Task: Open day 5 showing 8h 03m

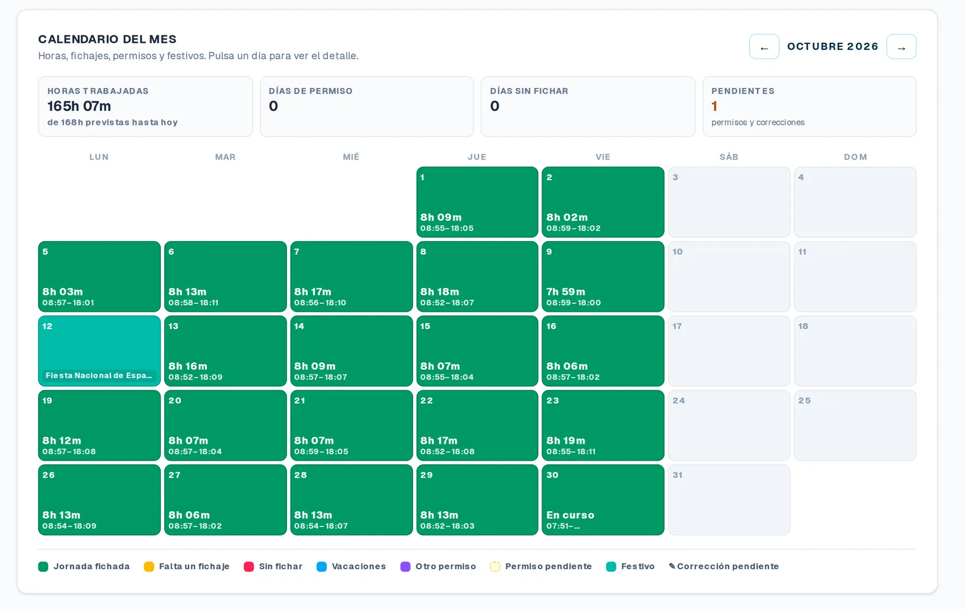Action: pyautogui.click(x=100, y=277)
